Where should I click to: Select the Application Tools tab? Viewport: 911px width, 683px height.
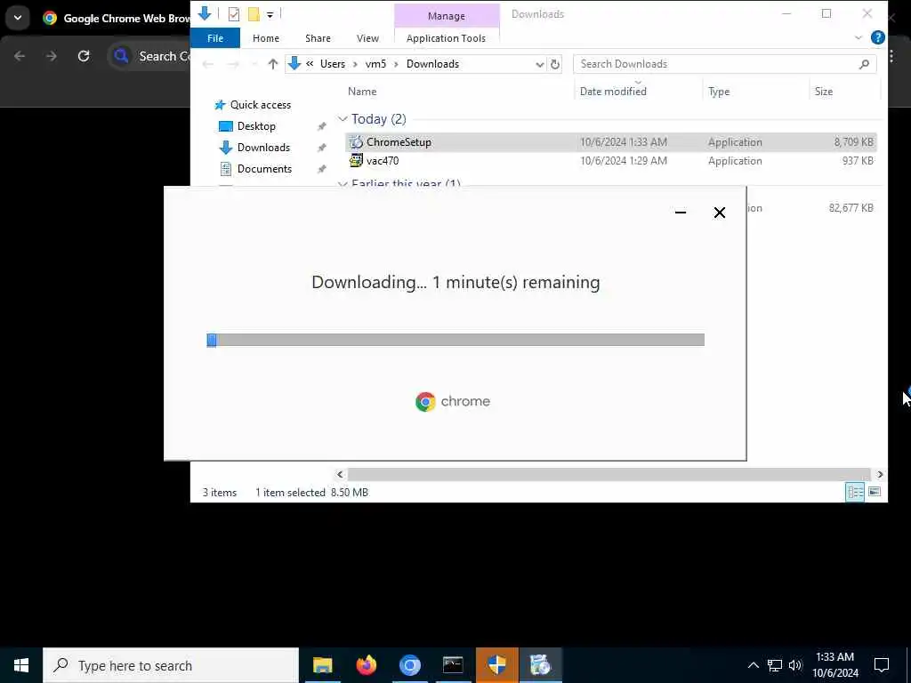coord(447,38)
